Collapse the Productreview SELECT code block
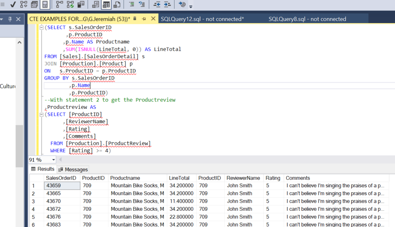 [42, 115]
